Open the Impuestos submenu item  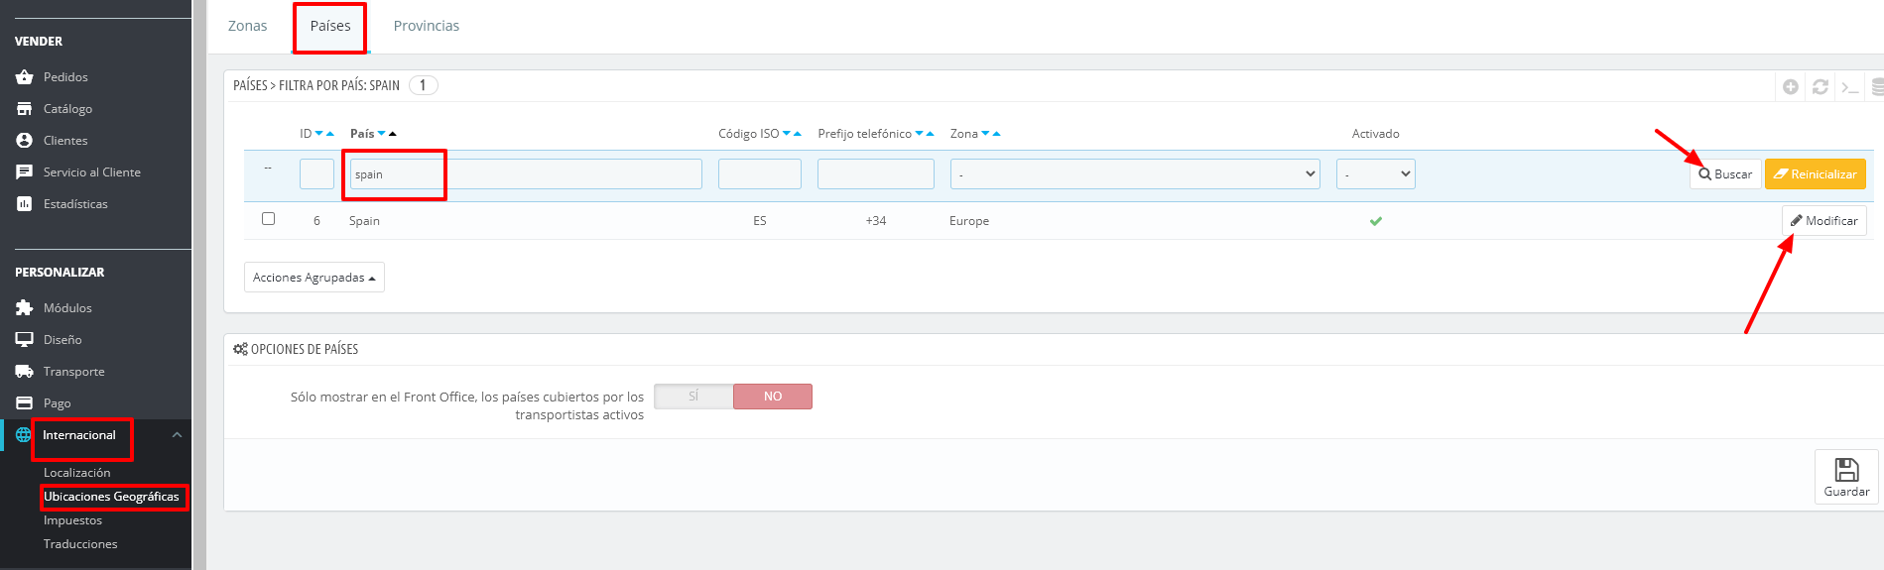pyautogui.click(x=72, y=520)
